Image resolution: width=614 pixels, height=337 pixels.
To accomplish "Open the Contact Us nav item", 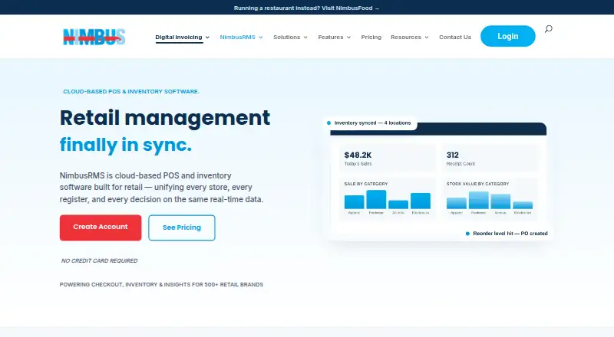I will point(455,37).
